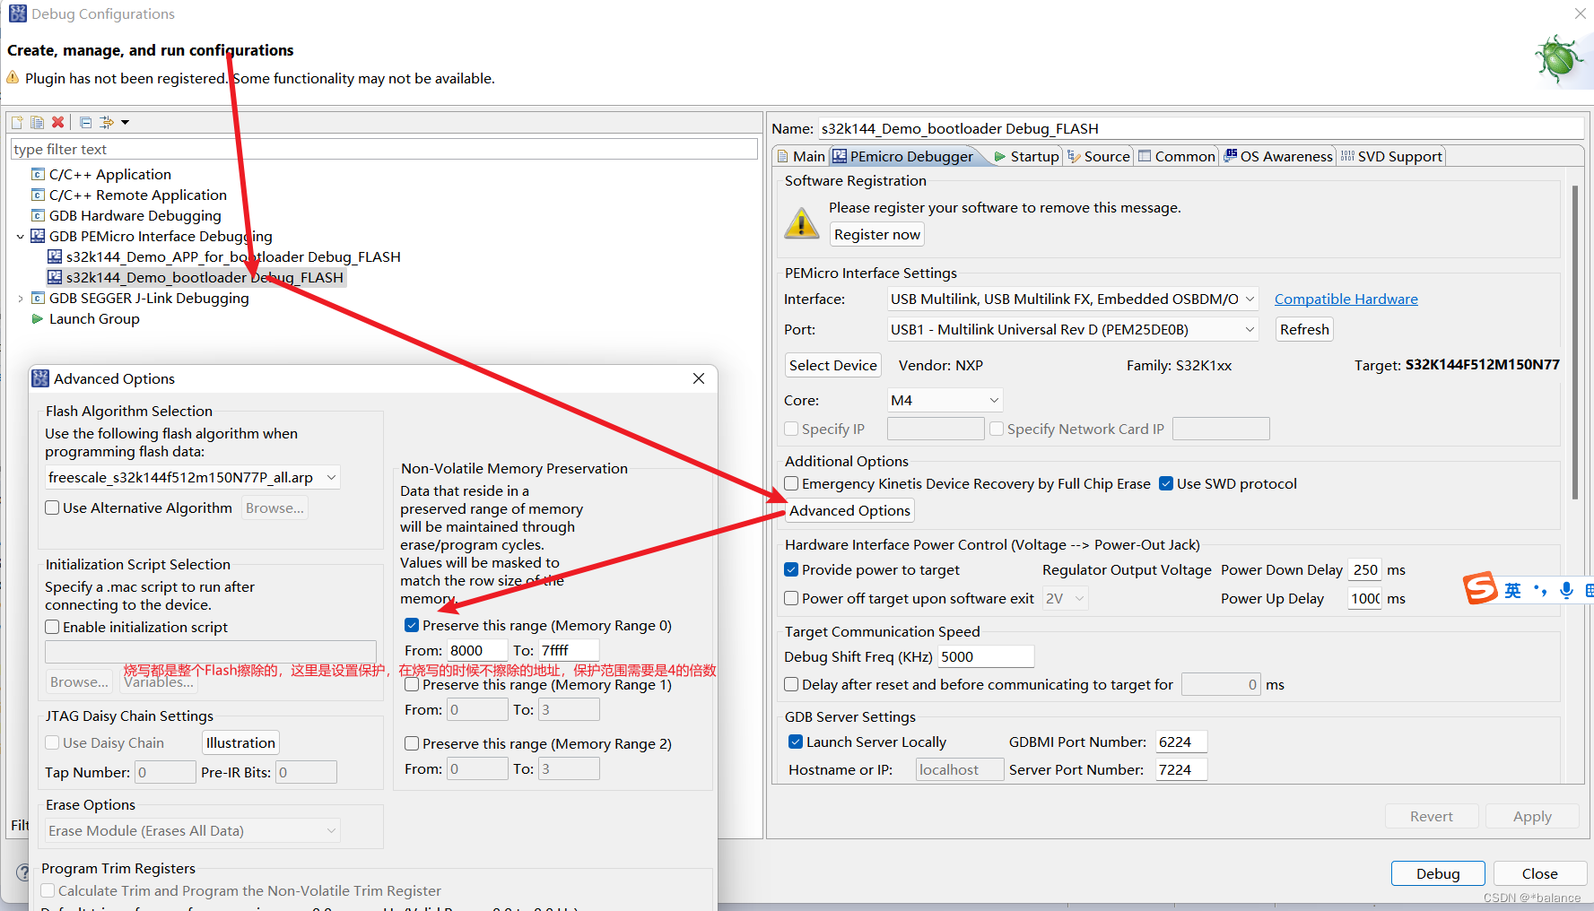Delete the selected launch configuration
This screenshot has height=911, width=1594.
57,122
